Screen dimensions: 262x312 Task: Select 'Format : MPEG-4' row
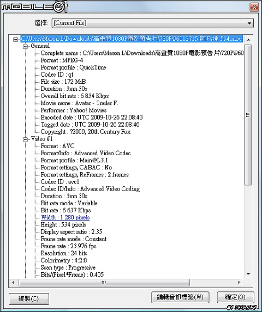62,60
